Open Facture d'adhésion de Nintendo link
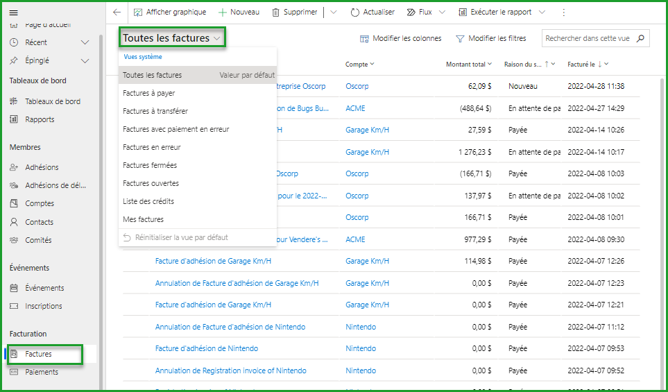 coord(207,348)
